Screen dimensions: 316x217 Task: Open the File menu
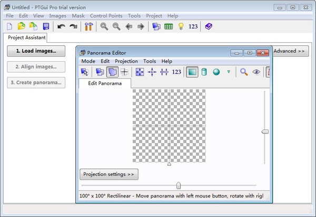[9, 16]
